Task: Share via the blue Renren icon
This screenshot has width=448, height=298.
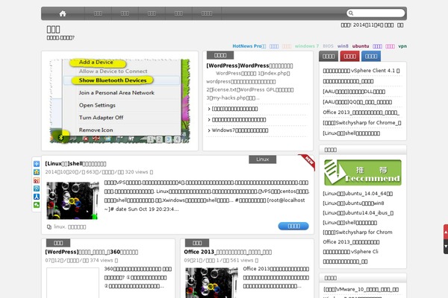Action: 37,197
